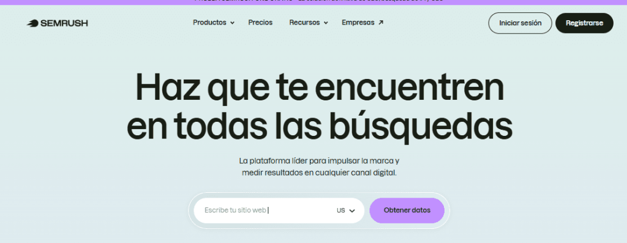Screen dimensions: 627x243
Task: Expand the Recursos chevron arrow
Action: [x=326, y=23]
